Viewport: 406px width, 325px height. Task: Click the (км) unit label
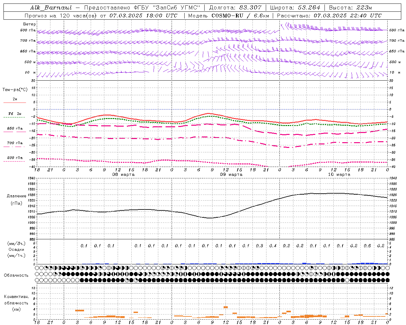click(16, 309)
